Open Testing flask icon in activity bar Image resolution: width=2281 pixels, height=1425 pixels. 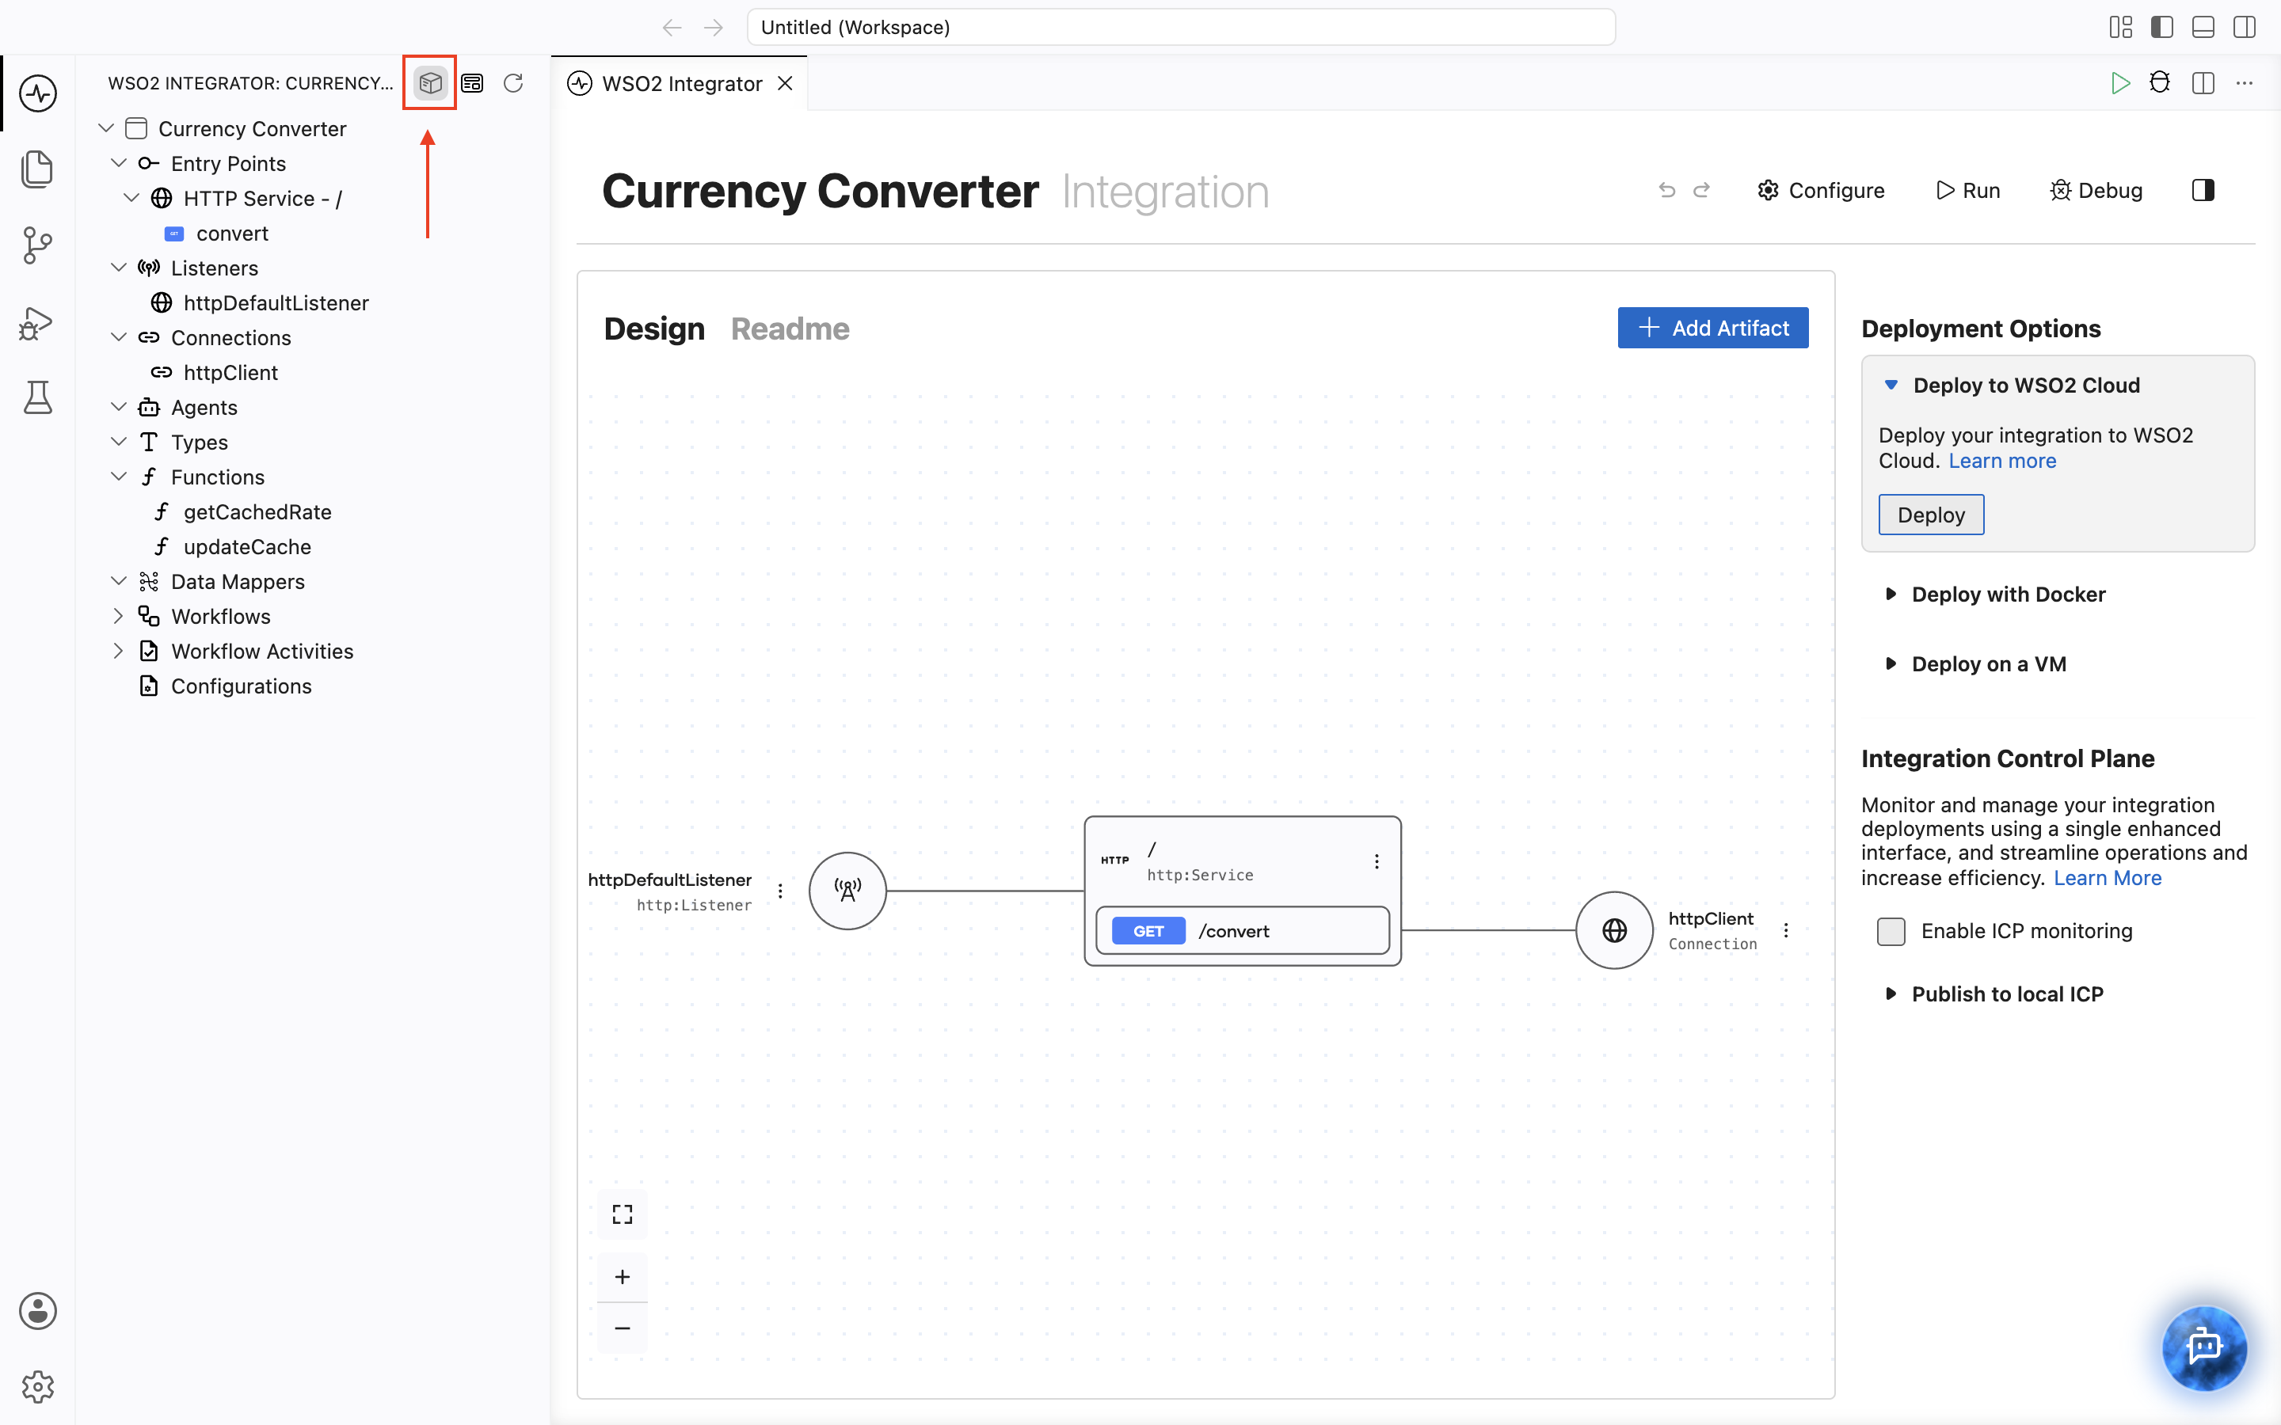[38, 397]
